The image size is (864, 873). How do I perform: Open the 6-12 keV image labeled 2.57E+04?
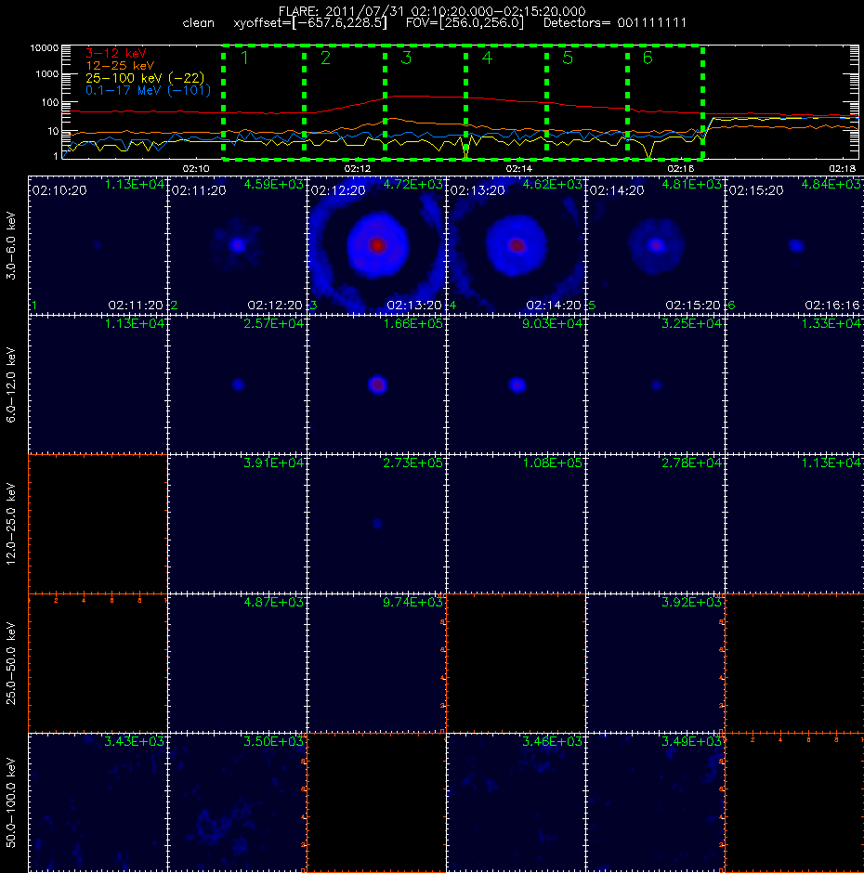237,384
